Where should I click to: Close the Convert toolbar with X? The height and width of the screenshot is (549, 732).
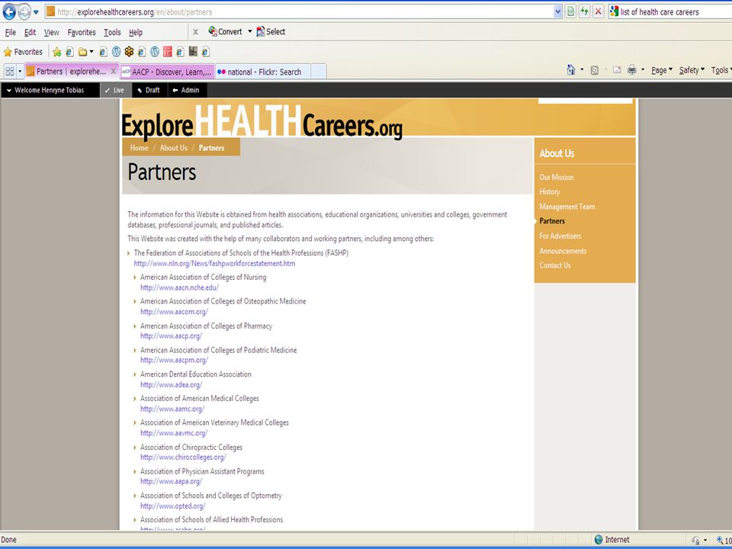(196, 32)
